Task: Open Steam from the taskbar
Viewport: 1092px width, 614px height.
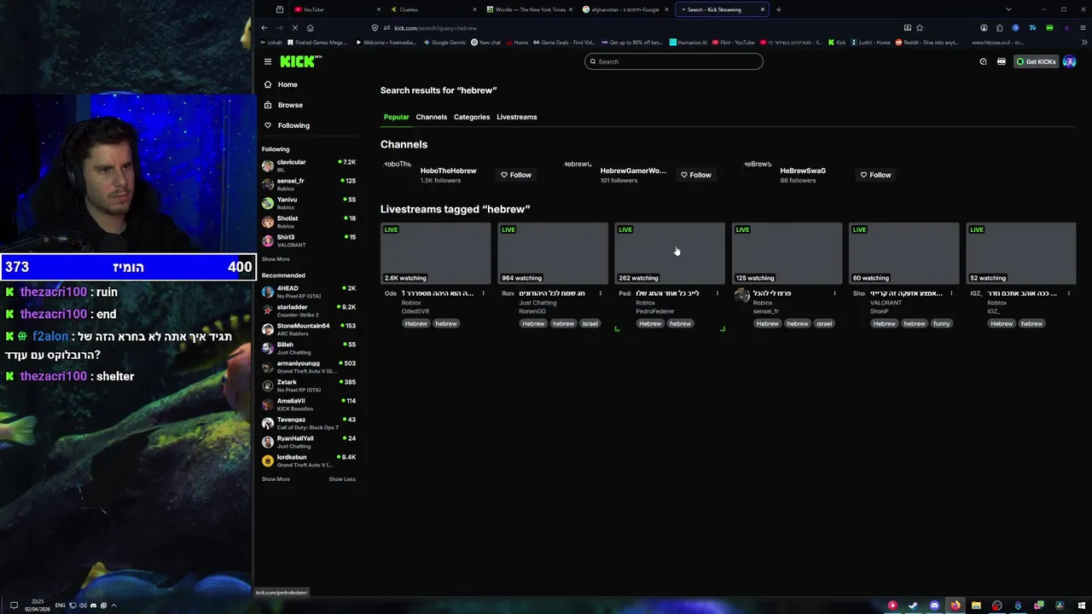Action: pos(913,605)
